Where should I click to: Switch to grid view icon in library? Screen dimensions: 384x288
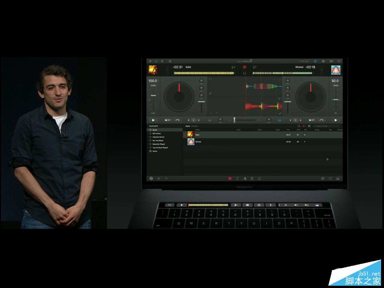pyautogui.click(x=309, y=126)
